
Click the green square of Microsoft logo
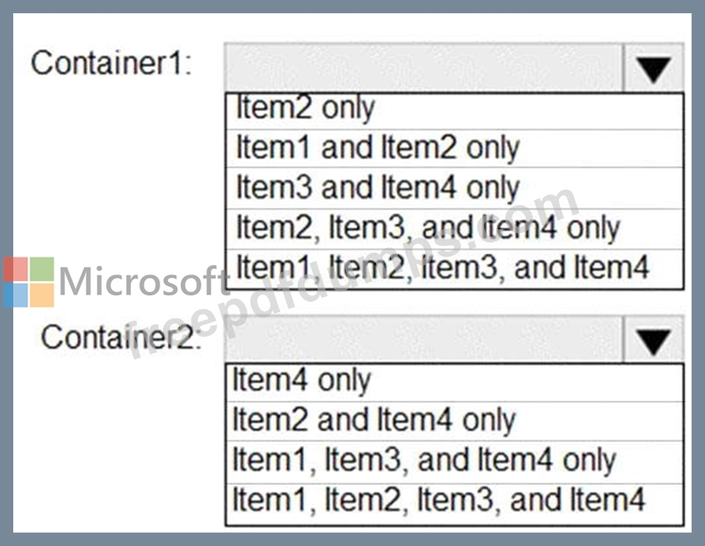pyautogui.click(x=41, y=269)
